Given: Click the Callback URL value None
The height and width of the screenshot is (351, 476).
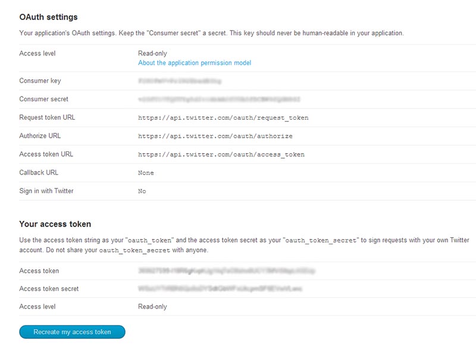Looking at the screenshot, I should (x=146, y=173).
